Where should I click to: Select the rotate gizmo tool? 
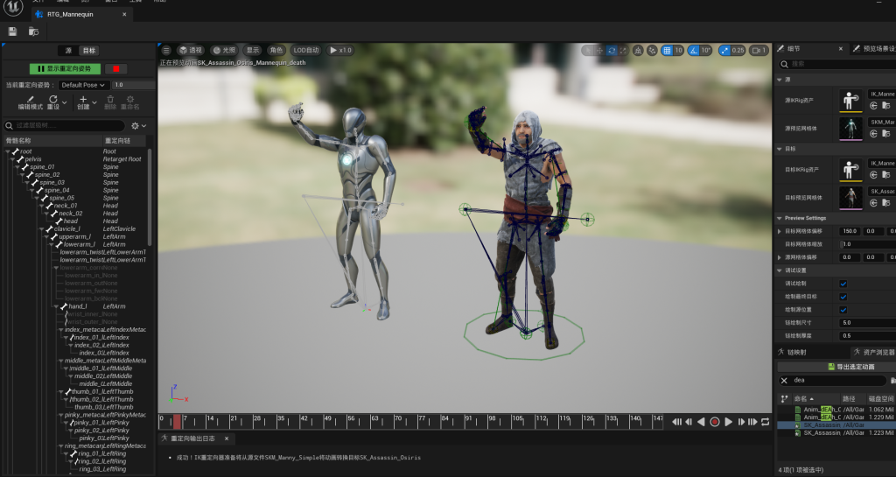(x=612, y=50)
